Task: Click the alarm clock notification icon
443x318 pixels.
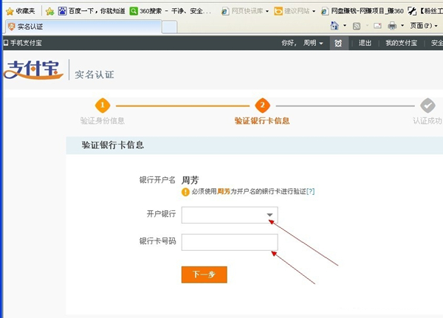Action: point(338,44)
